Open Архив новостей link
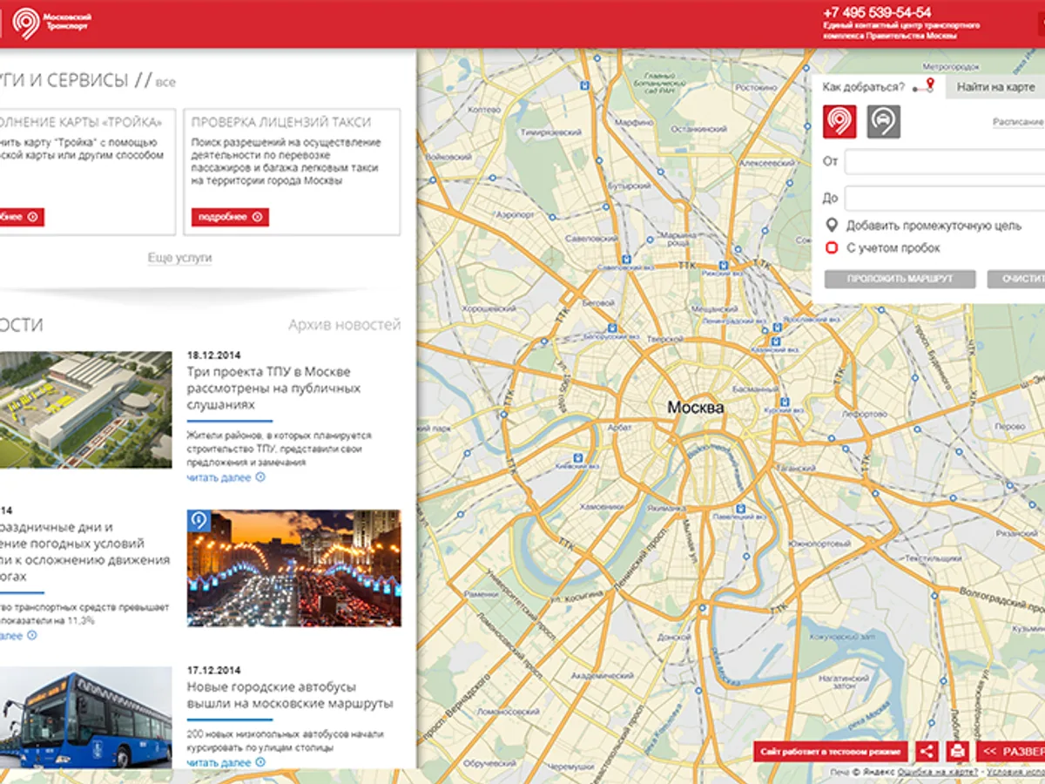Screen dimensions: 1045x784 [345, 325]
